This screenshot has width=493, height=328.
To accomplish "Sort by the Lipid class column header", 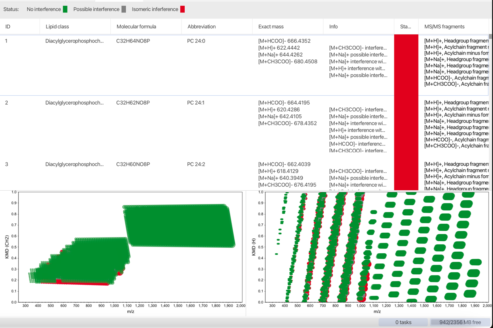I will click(75, 27).
